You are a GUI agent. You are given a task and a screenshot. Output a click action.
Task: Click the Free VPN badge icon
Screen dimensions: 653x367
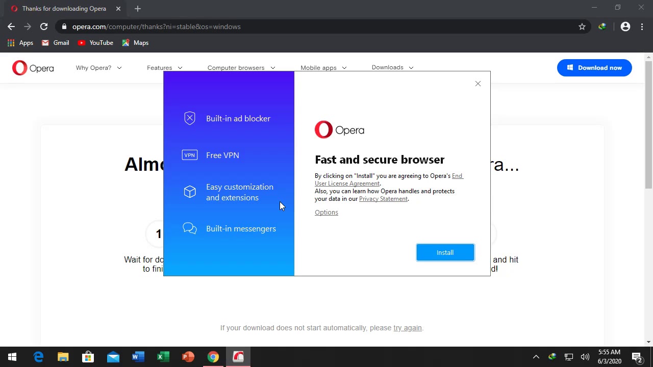tap(190, 155)
